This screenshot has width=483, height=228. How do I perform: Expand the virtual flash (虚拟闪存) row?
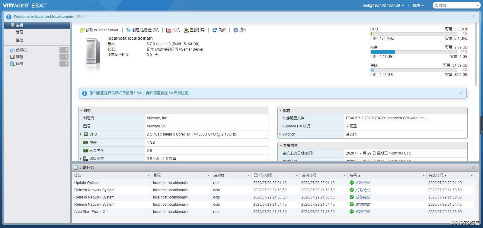pyautogui.click(x=81, y=159)
